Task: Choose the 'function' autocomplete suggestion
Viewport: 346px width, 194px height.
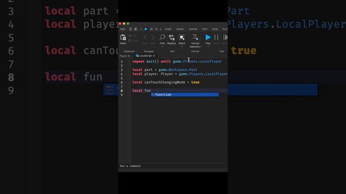Action: [x=185, y=95]
